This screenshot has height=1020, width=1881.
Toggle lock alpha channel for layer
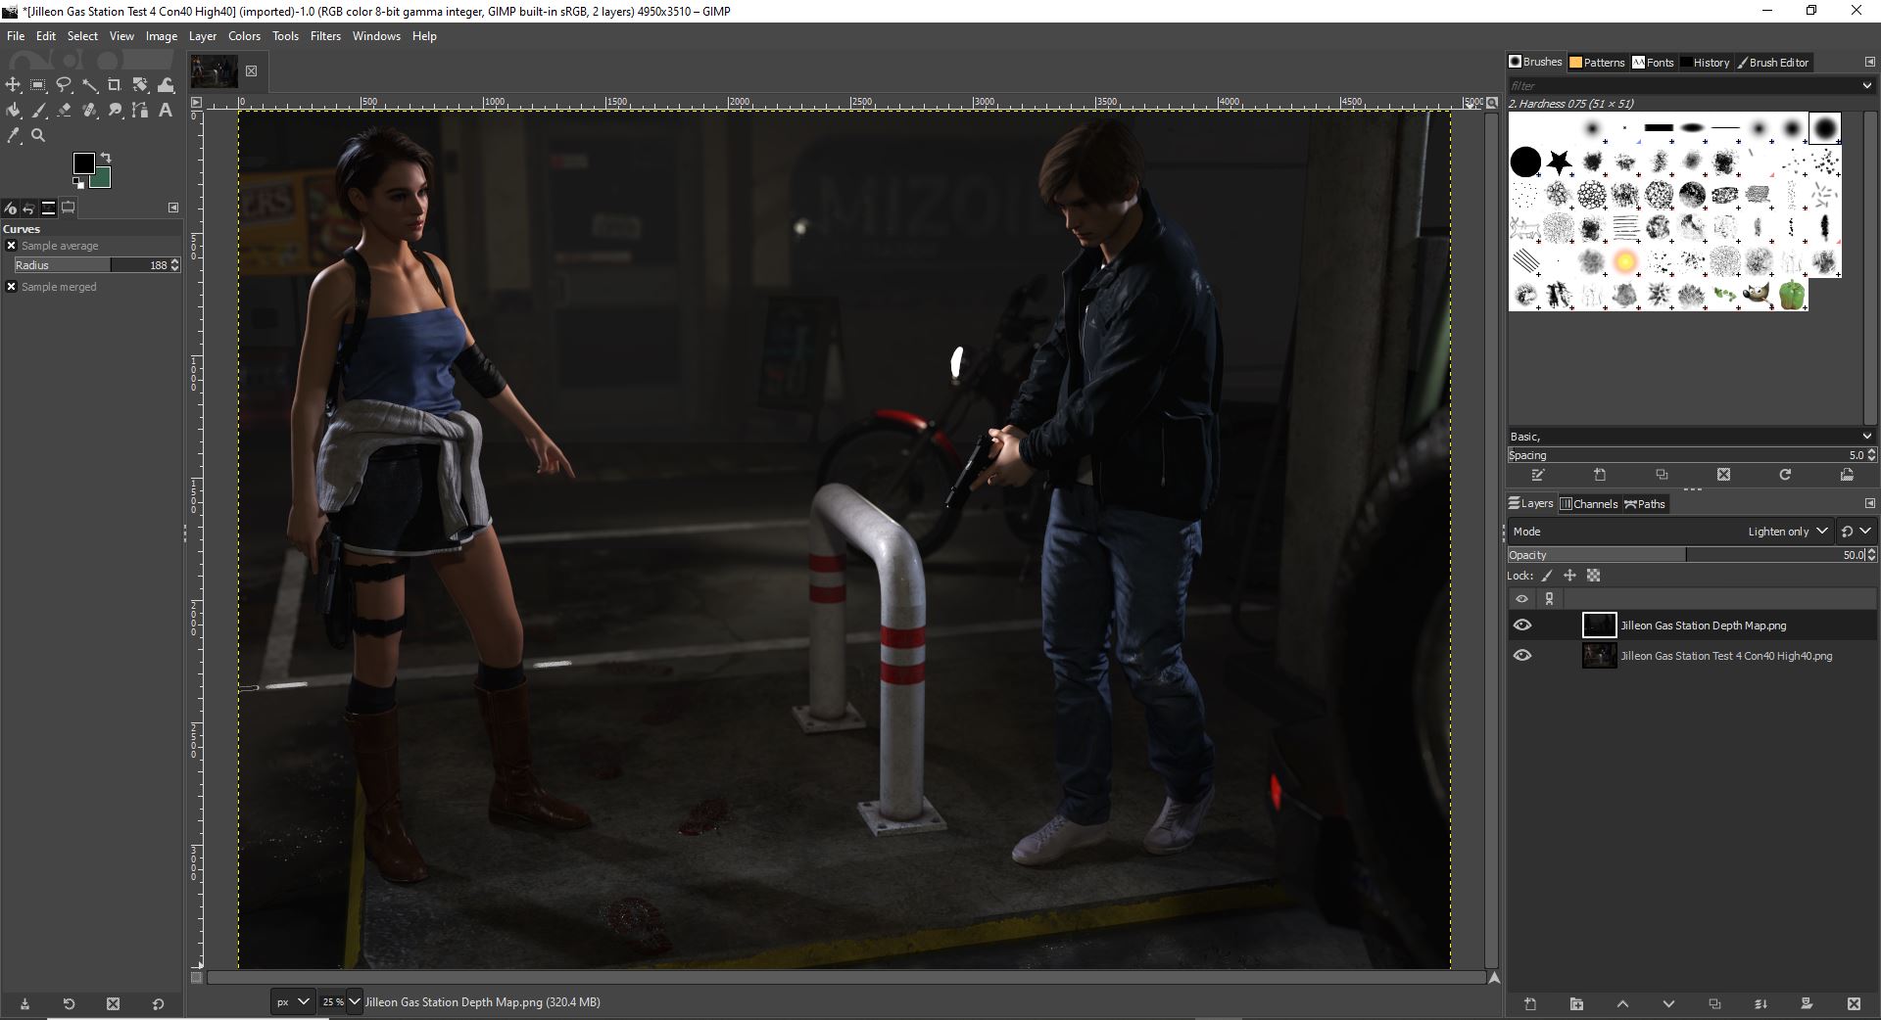point(1593,576)
